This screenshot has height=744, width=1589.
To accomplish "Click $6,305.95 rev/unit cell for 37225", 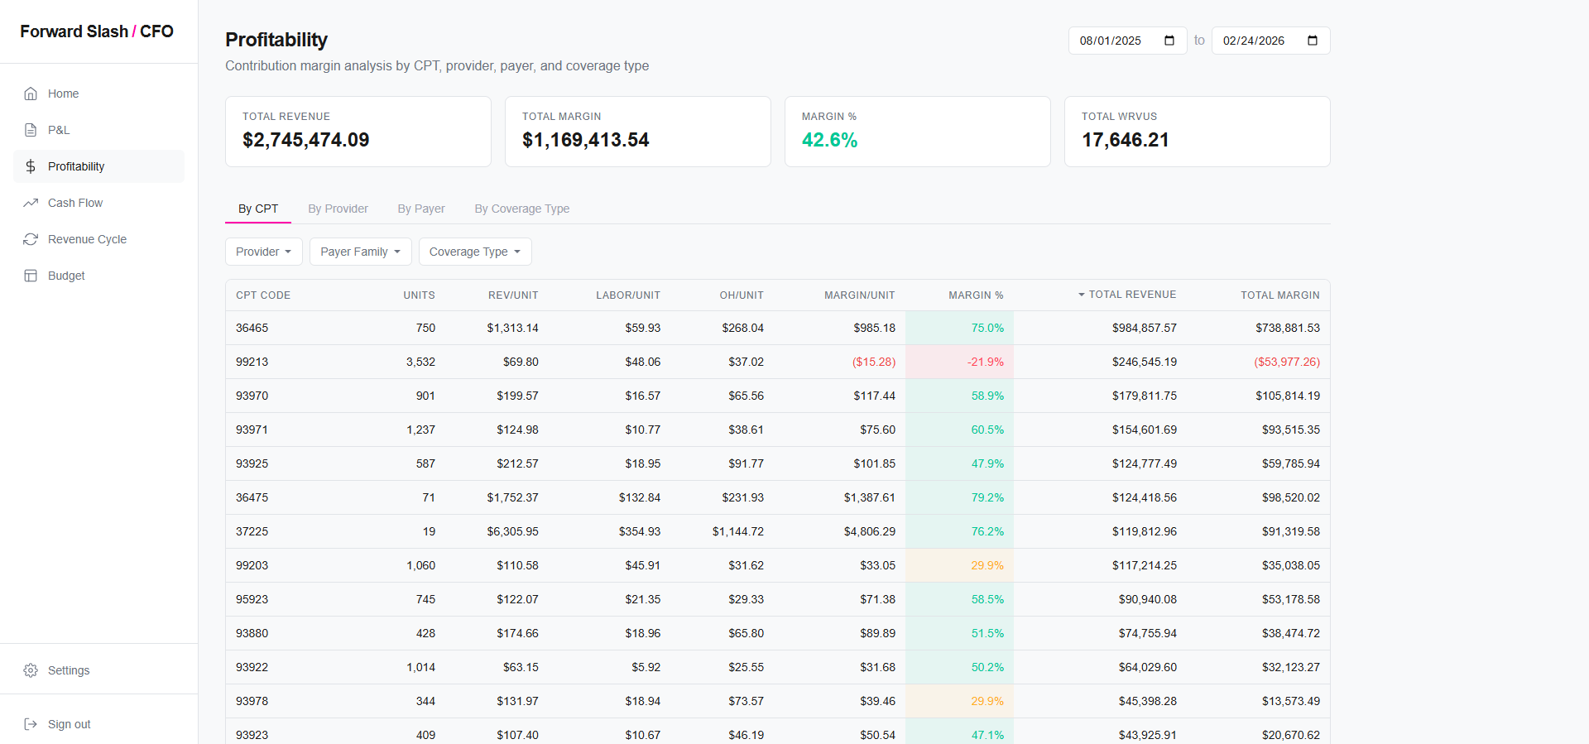I will point(512,531).
